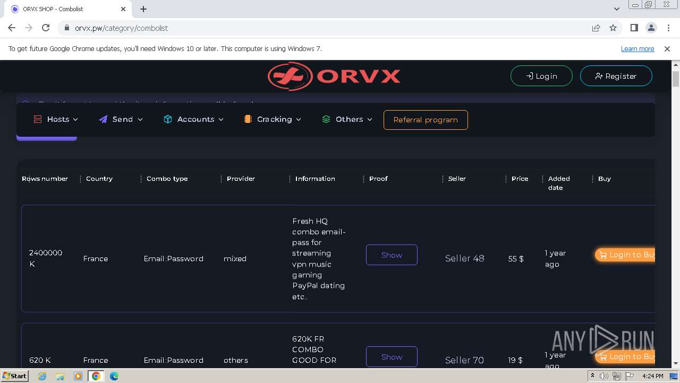
Task: Click the Combo type column header
Action: (167, 179)
